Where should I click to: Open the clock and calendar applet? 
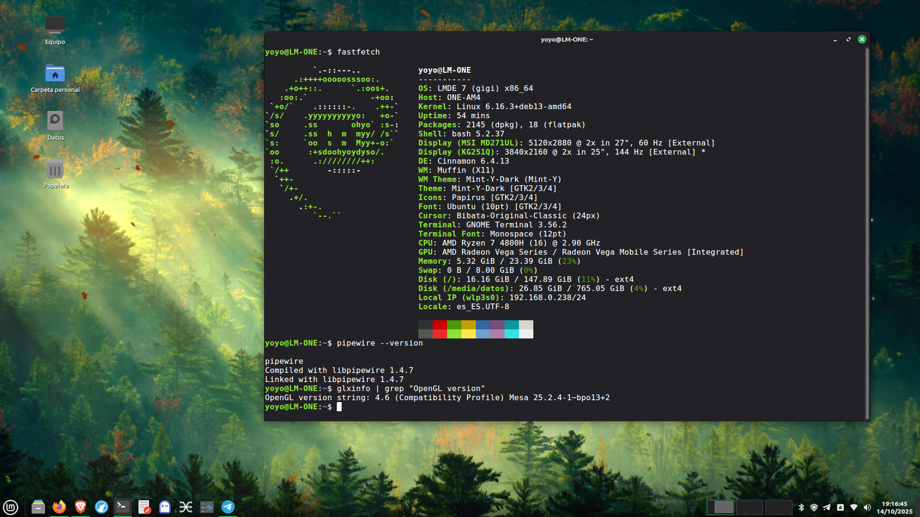tap(894, 507)
